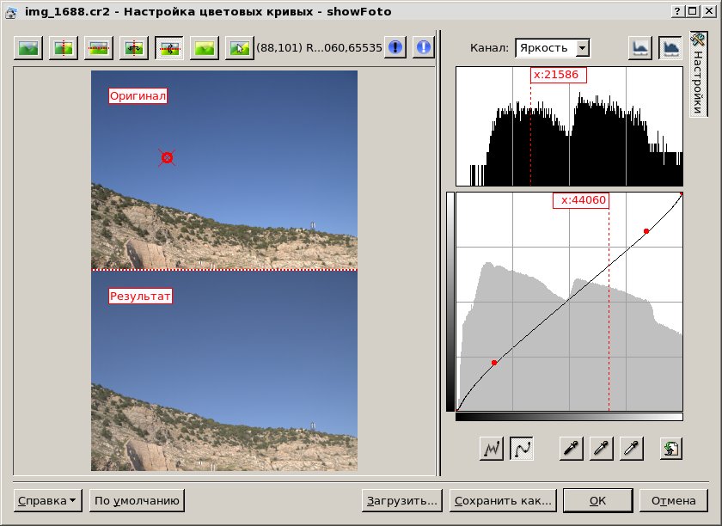722x526 pixels.
Task: Click red target marker on original preview
Action: click(x=167, y=157)
